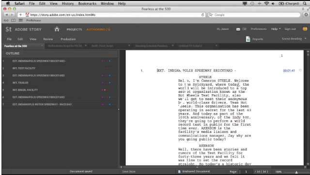Select scene 3 EXT. INDIANAPOLIS SPEEDWAY BRICKYARD
The image size is (310, 175).
point(60,75)
